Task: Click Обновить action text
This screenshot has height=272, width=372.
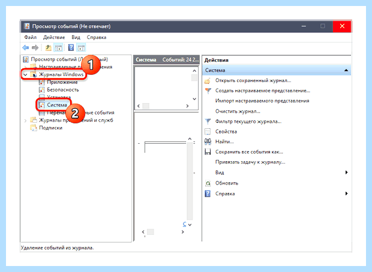Action: point(227,183)
